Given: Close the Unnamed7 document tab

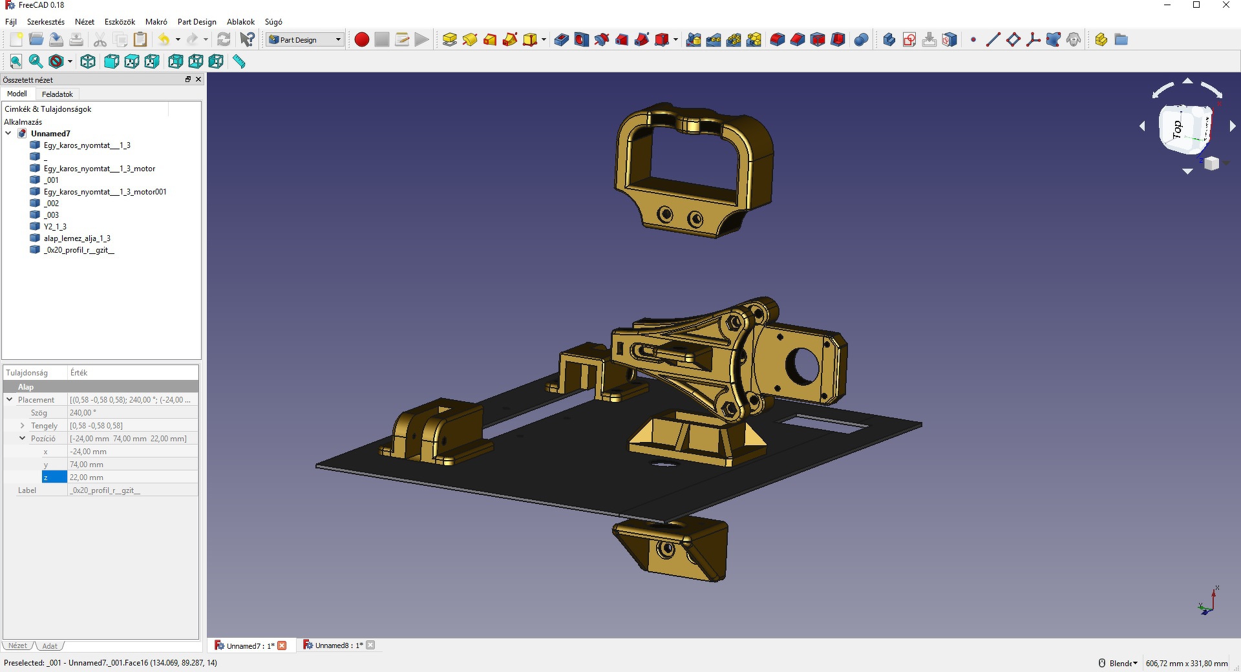Looking at the screenshot, I should (x=282, y=646).
